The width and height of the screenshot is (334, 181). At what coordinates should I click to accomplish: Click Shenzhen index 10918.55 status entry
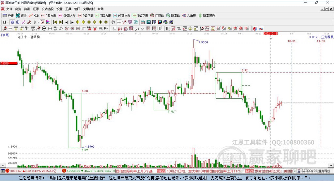[x=89, y=171]
